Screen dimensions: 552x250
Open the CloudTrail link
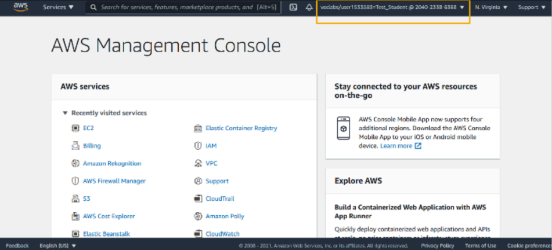click(220, 198)
